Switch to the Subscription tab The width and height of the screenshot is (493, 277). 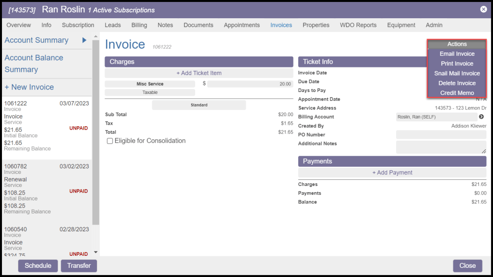78,25
